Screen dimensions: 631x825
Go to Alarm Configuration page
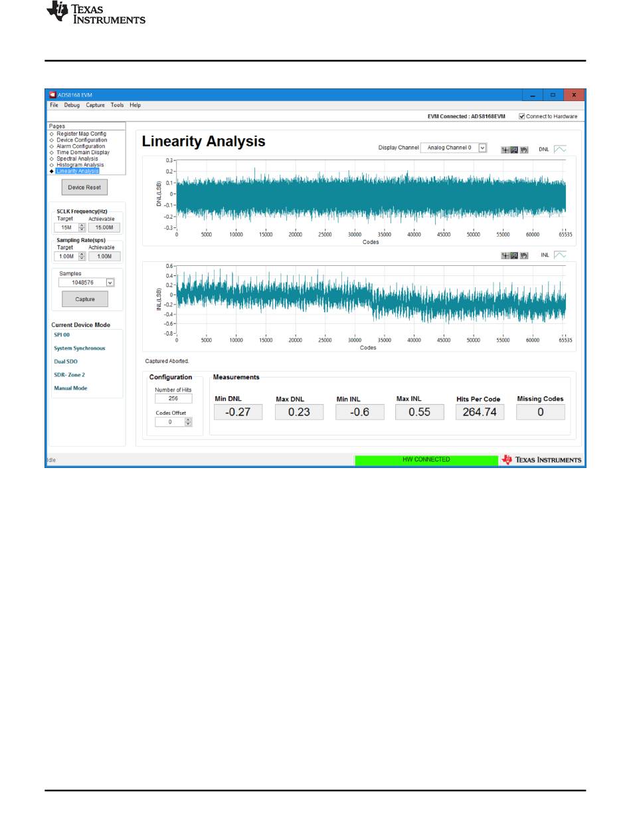click(80, 146)
